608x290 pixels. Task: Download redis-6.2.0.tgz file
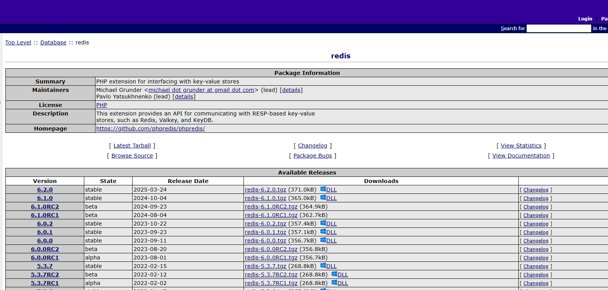coord(266,190)
